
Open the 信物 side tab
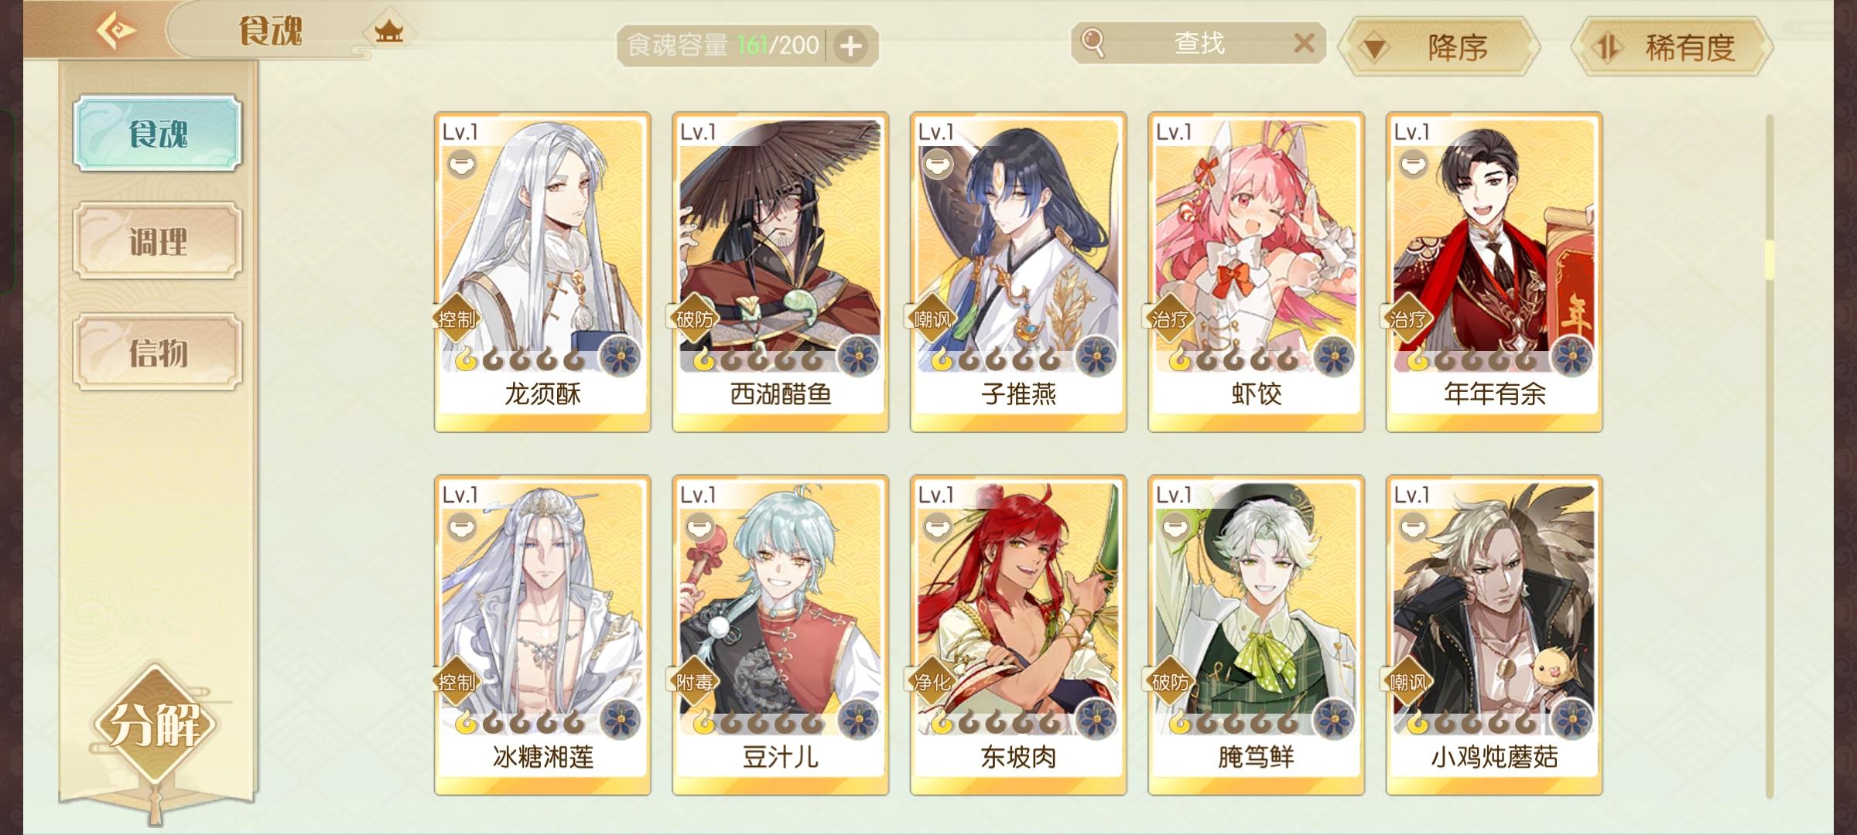(x=158, y=353)
